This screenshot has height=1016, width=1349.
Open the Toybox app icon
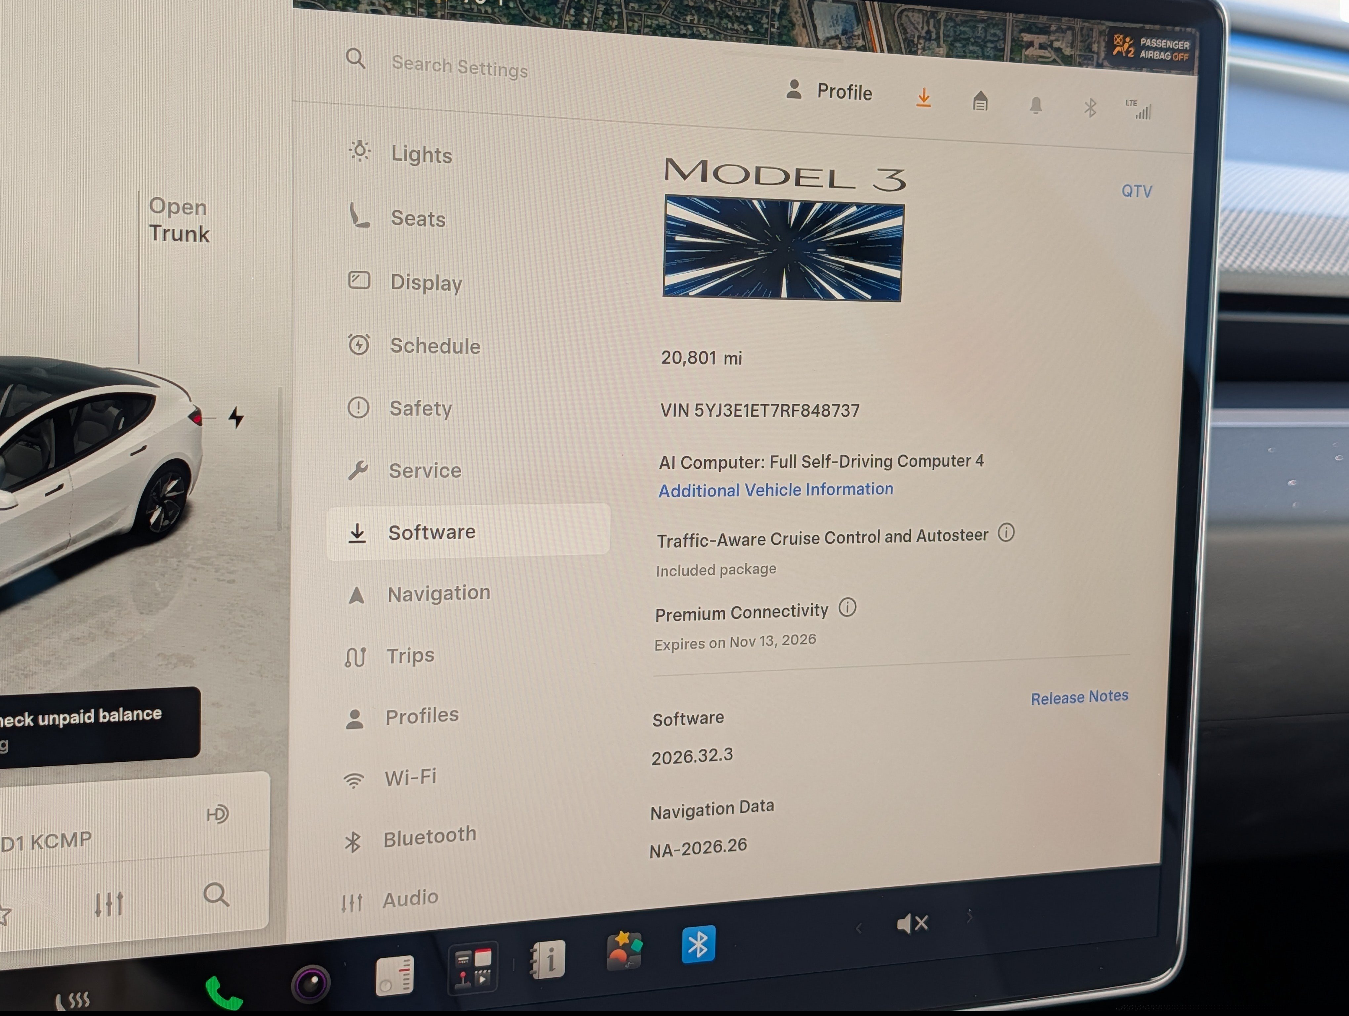pyautogui.click(x=624, y=950)
